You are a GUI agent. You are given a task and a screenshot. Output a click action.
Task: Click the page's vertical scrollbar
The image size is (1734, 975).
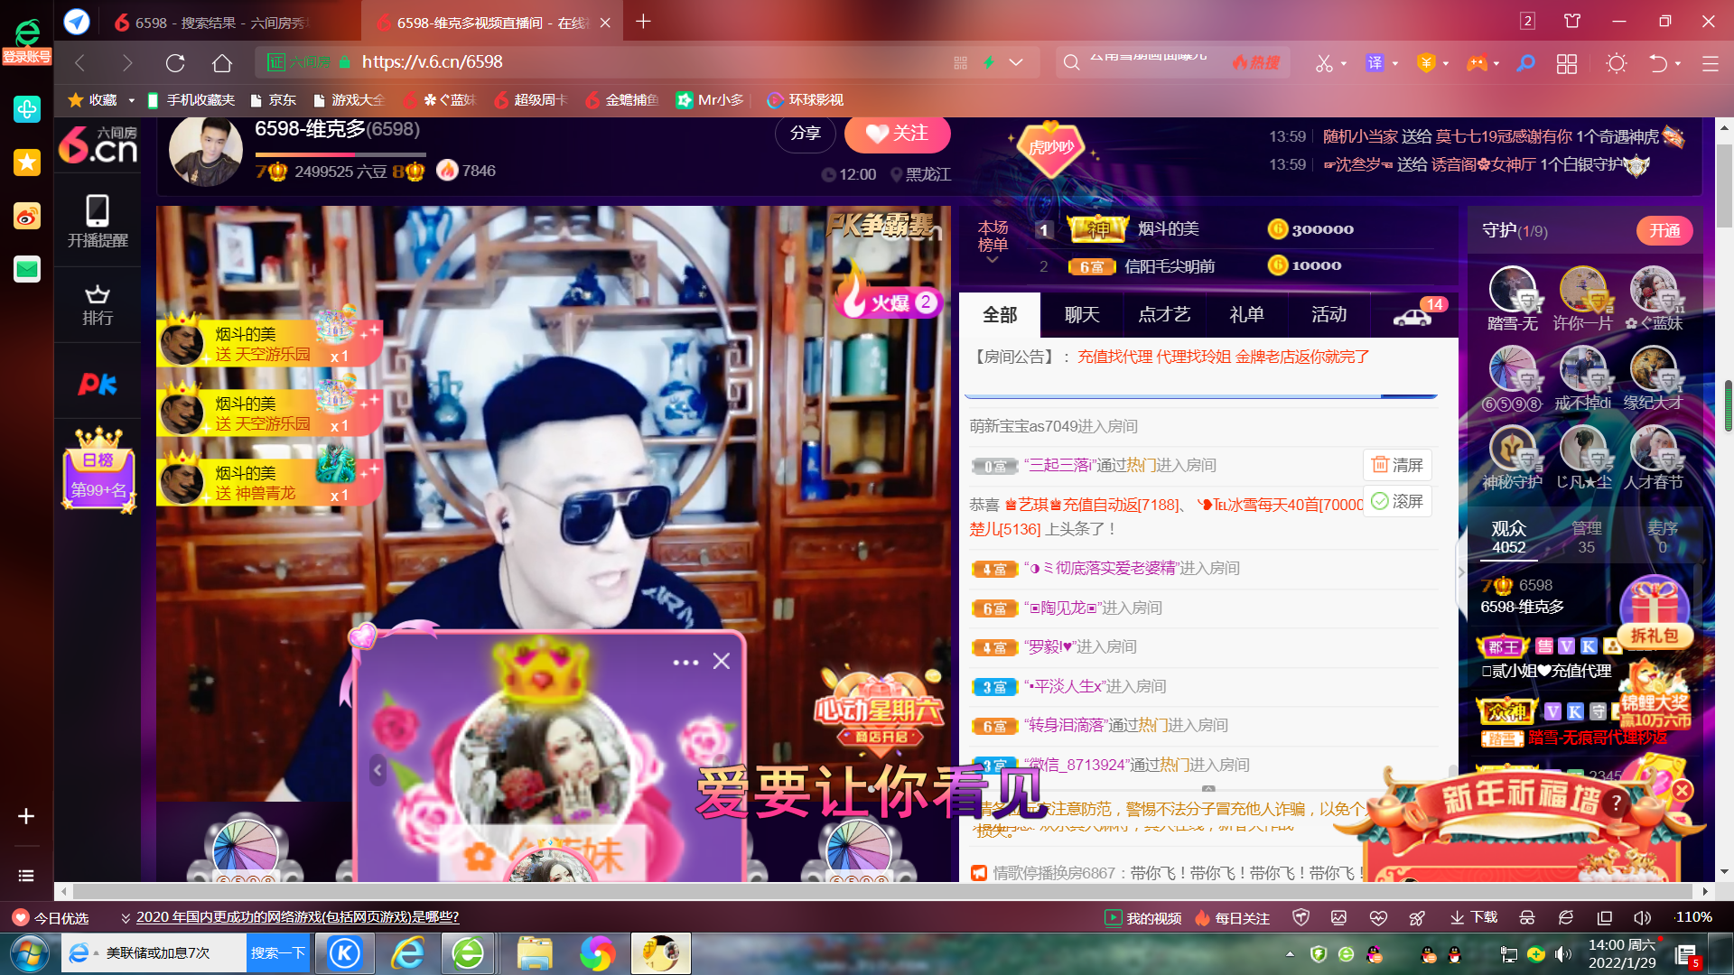tap(1725, 185)
